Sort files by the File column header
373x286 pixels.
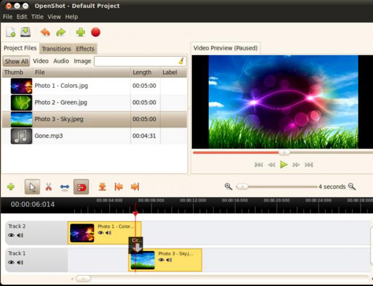[x=81, y=72]
